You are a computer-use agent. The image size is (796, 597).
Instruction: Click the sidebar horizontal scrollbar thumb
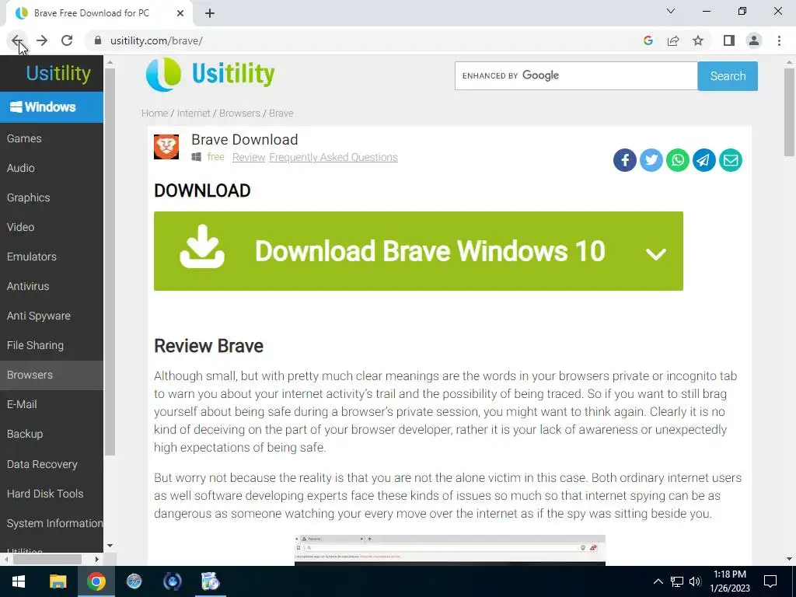coord(47,560)
